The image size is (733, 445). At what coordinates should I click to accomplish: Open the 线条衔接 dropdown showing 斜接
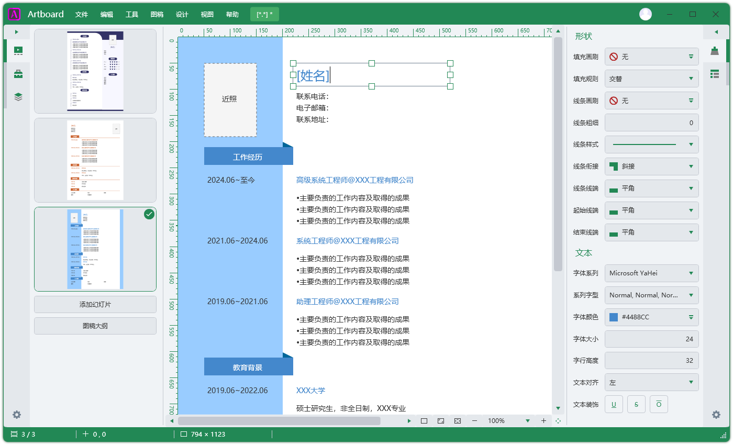(x=651, y=166)
